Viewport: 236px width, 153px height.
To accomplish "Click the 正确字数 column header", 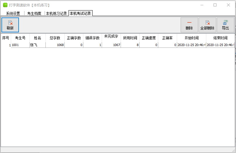I will tap(74, 38).
